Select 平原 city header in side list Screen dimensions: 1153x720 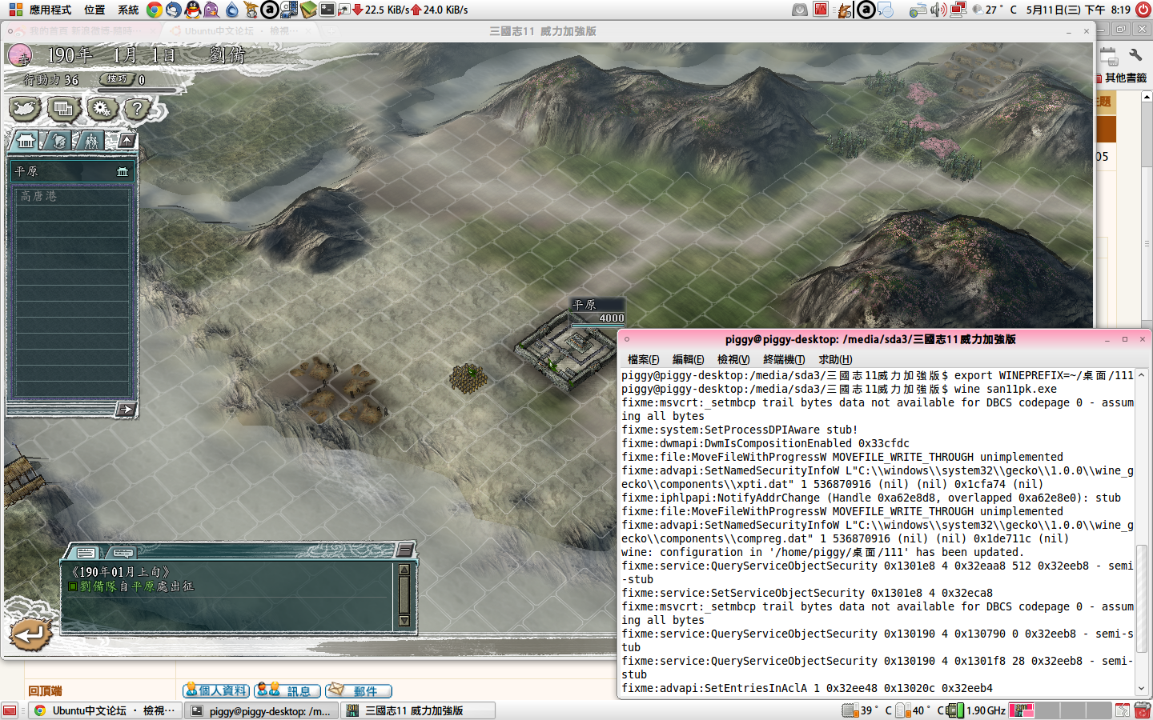(72, 171)
